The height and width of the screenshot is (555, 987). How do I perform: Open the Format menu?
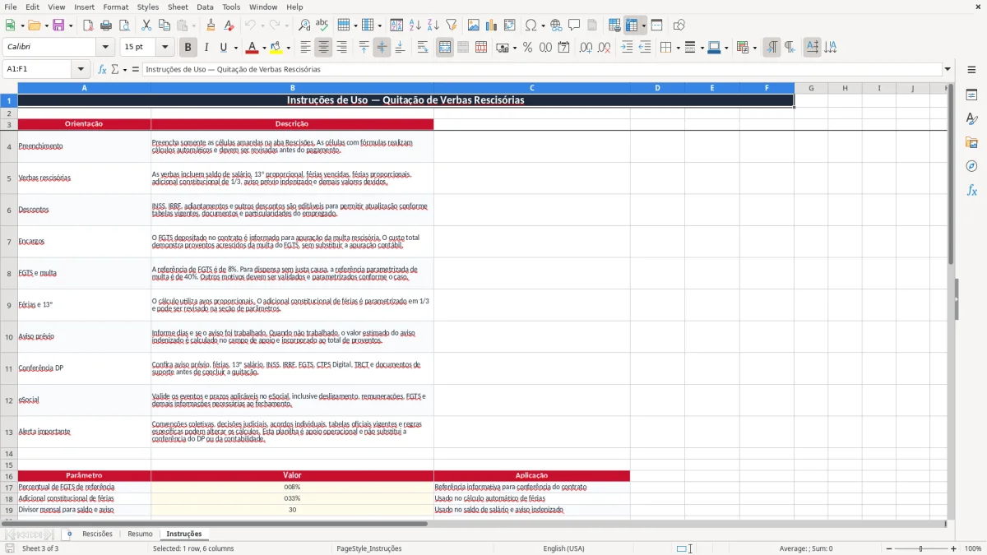pyautogui.click(x=115, y=7)
